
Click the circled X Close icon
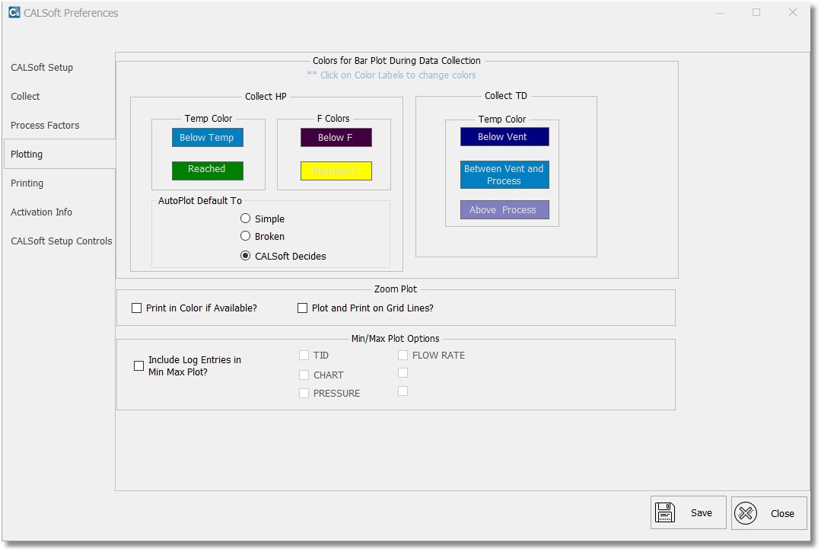coord(746,513)
